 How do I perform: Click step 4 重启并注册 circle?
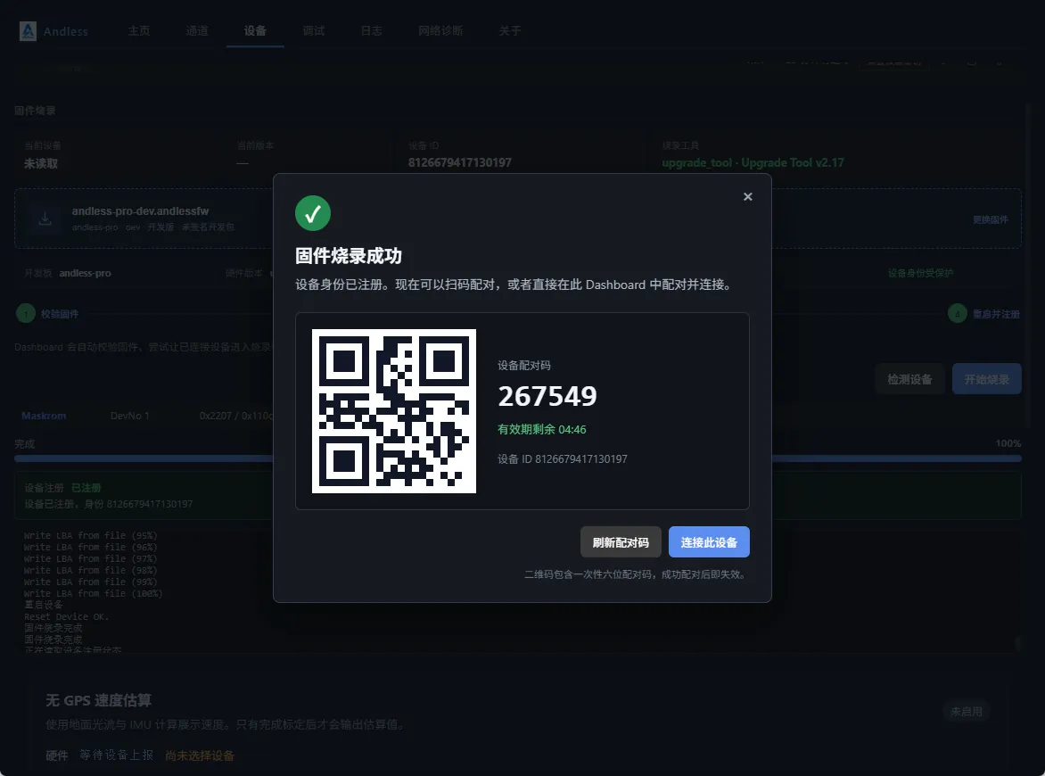[x=958, y=313]
